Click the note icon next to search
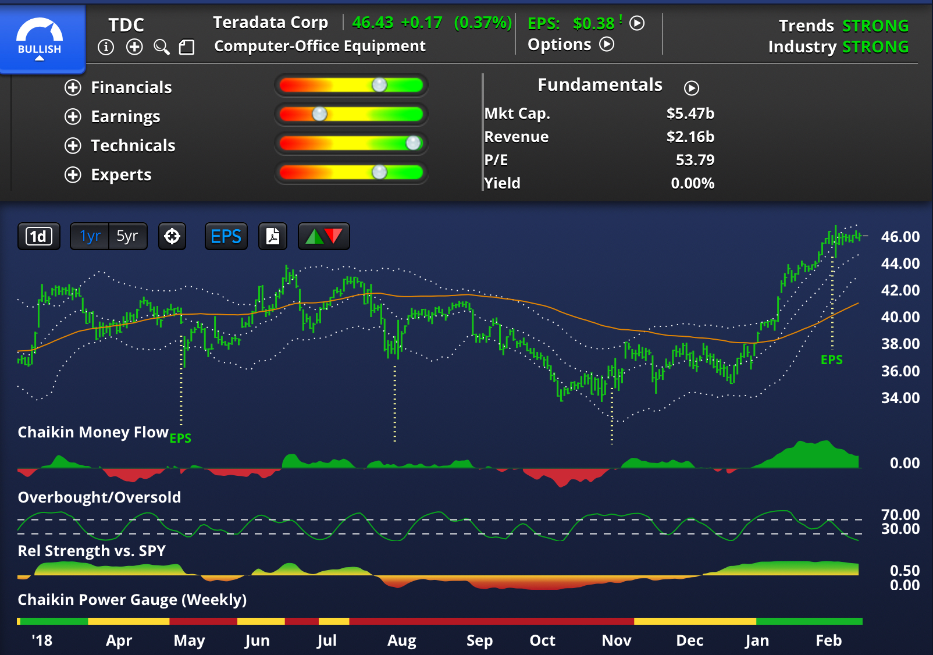This screenshot has height=655, width=933. click(187, 47)
